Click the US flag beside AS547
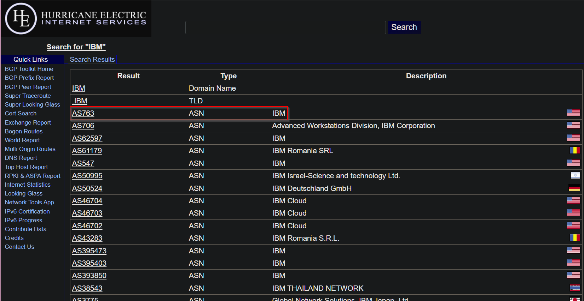The width and height of the screenshot is (584, 301). [x=573, y=163]
